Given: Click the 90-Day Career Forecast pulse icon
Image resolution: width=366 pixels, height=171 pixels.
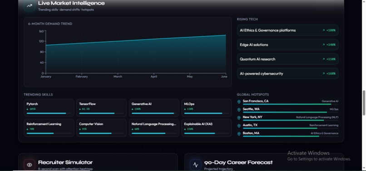Looking at the screenshot, I should (x=195, y=165).
